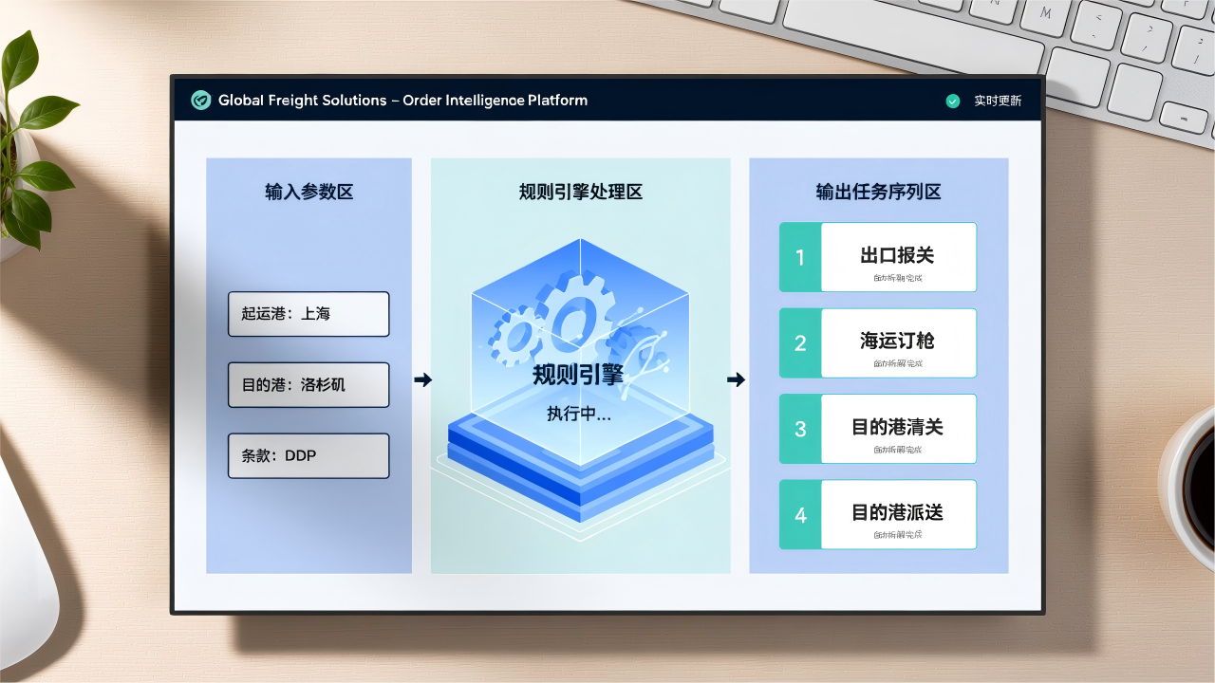
Task: Expand the 输出任务序列区 panel
Action: pos(878,192)
